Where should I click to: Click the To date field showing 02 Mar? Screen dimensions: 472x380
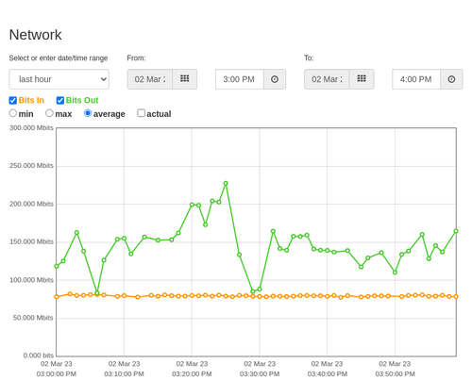click(327, 79)
